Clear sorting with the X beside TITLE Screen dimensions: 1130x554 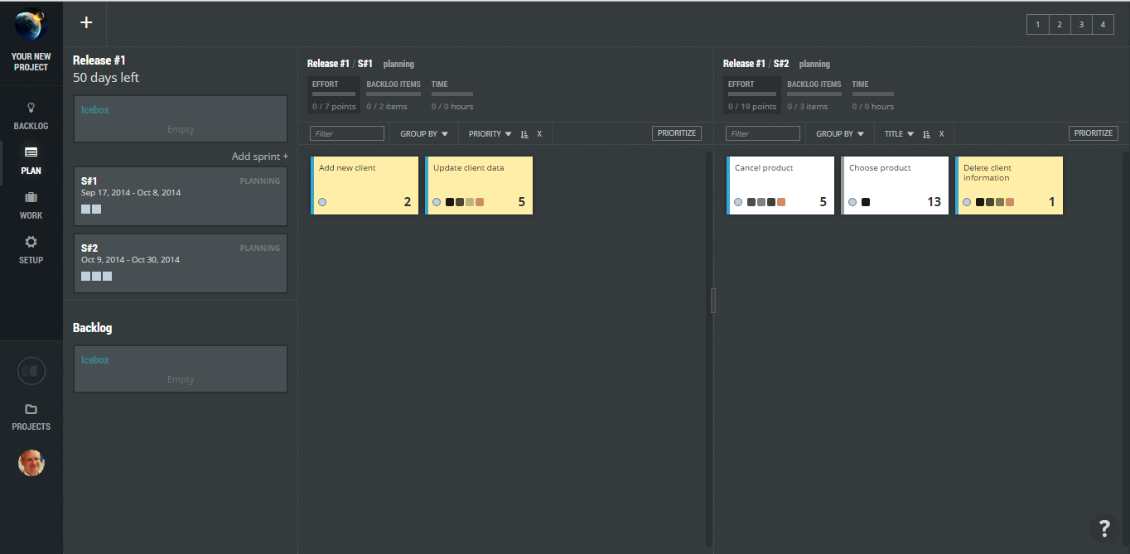(940, 133)
